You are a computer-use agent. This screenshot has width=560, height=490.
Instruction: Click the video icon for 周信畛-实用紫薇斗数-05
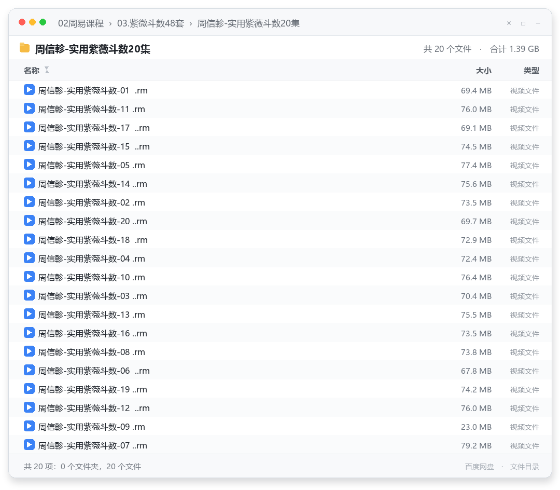pyautogui.click(x=29, y=165)
